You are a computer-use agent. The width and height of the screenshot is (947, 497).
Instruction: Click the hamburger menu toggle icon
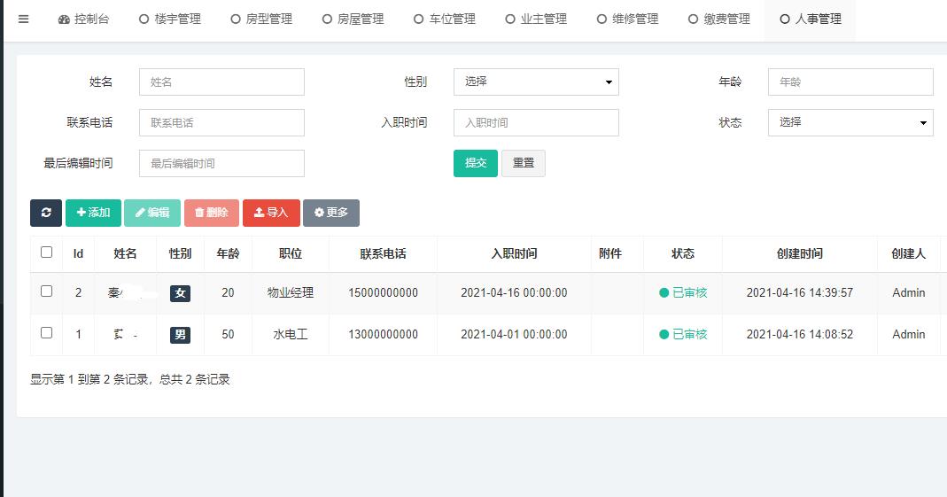tap(24, 19)
